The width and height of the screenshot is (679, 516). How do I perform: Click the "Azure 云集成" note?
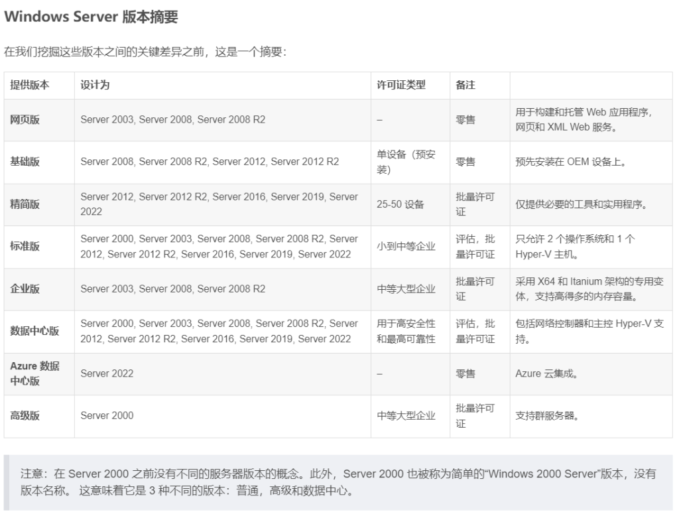click(x=546, y=373)
